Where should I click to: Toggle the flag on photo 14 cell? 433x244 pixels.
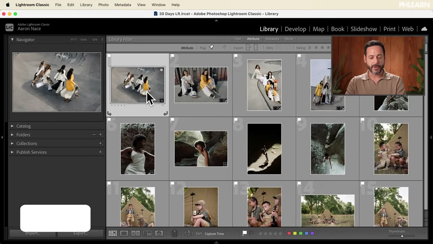299,184
